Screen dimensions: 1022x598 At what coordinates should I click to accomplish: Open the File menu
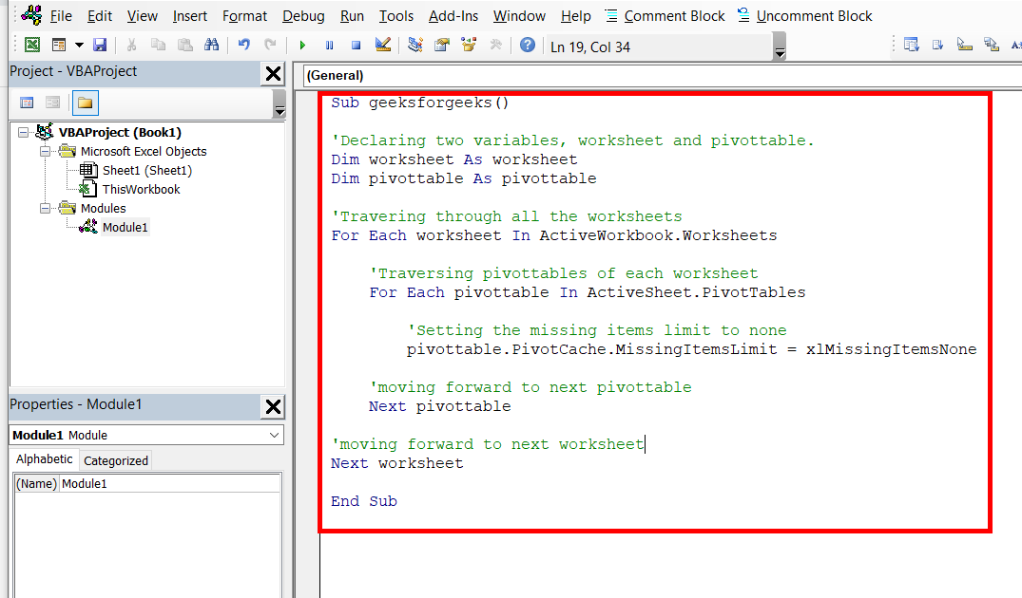tap(61, 15)
